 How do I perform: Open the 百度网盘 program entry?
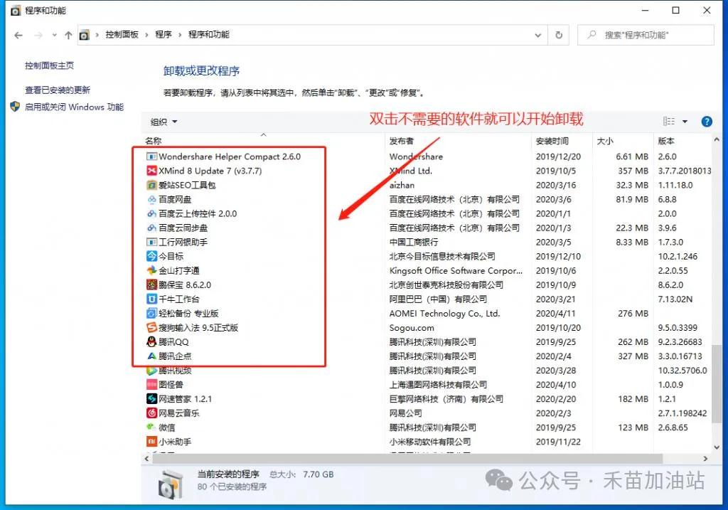click(174, 199)
